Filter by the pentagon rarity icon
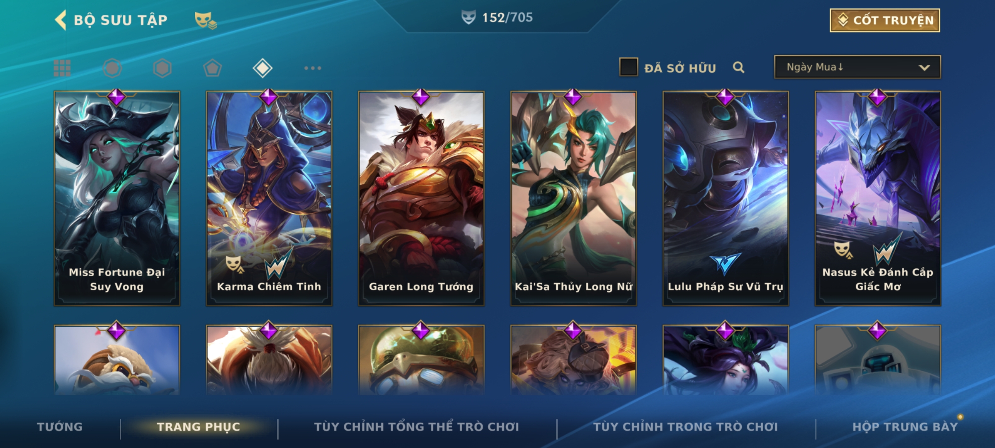Viewport: 995px width, 448px height. coord(212,68)
